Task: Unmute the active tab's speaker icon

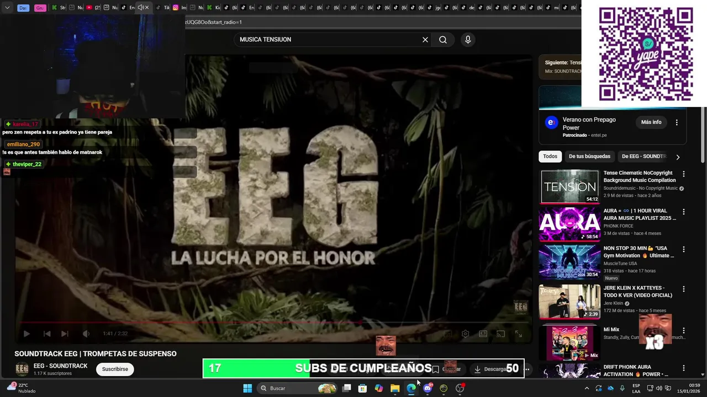Action: click(x=140, y=8)
